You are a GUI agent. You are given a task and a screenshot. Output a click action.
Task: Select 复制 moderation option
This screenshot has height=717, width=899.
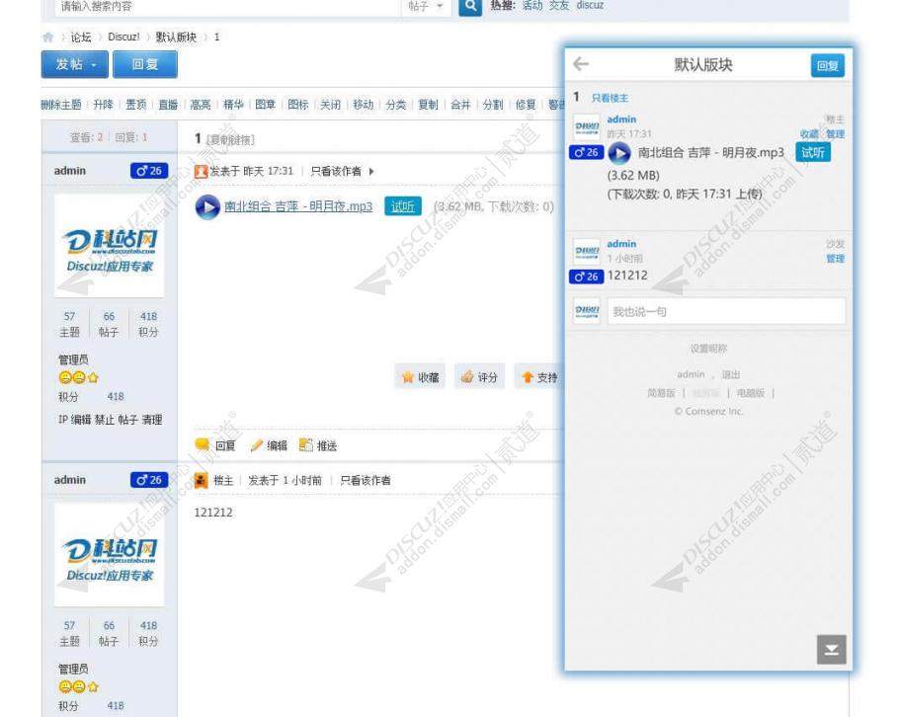click(428, 105)
